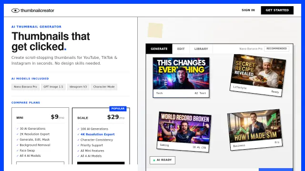This screenshot has width=305, height=171.
Task: Click 'Generate, Edit, Mask' feature text
Action: [35, 140]
